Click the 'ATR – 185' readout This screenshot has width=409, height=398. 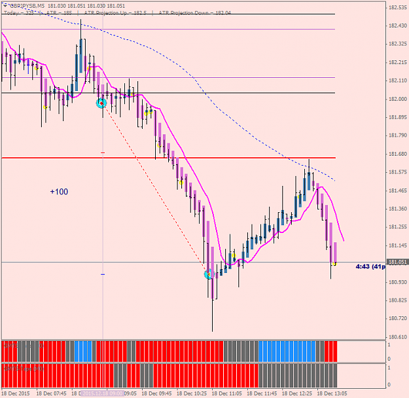click(x=59, y=12)
